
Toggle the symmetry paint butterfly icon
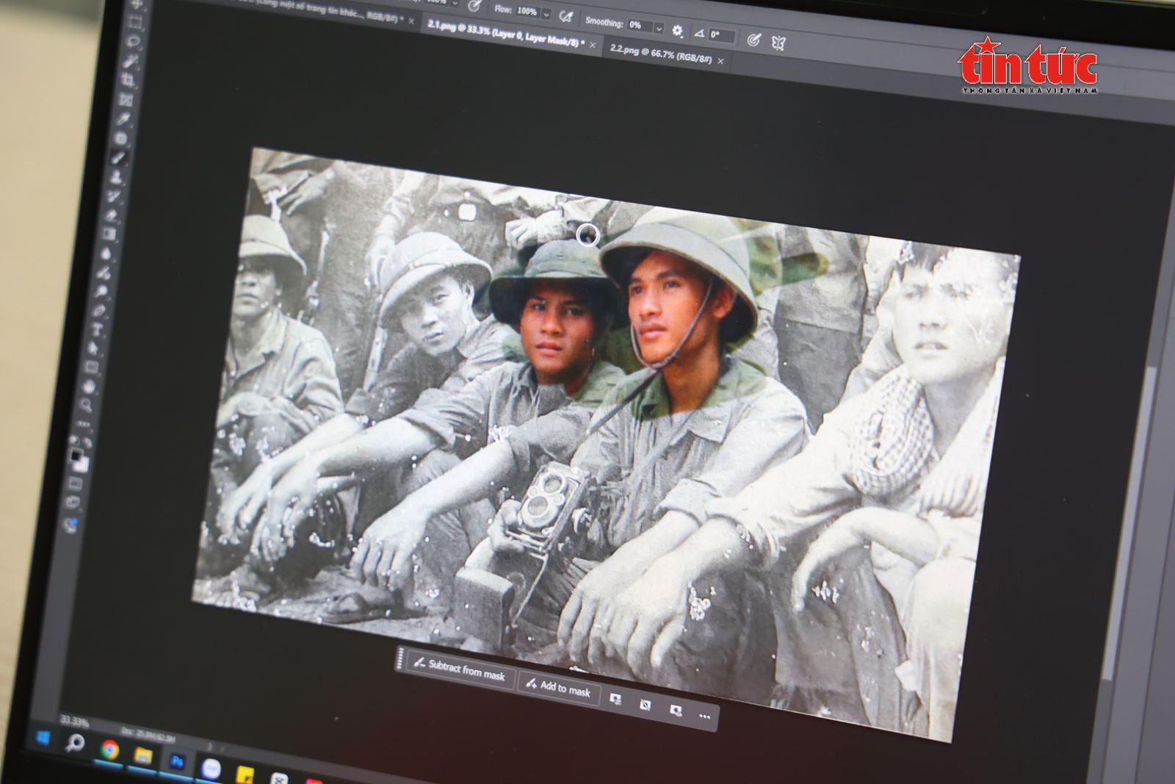click(778, 43)
